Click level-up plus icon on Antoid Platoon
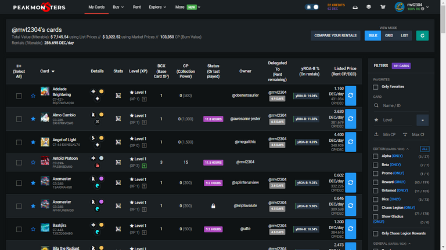Image resolution: width=446 pixels, height=250 pixels. [x=144, y=166]
